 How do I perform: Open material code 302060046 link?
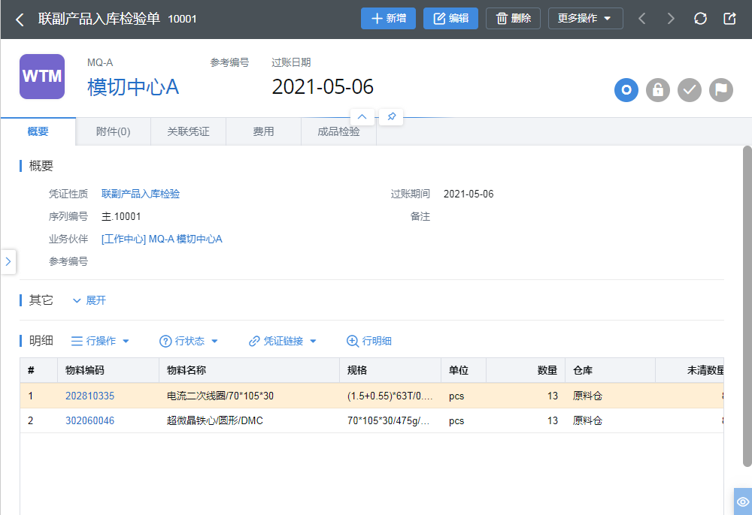click(x=89, y=420)
